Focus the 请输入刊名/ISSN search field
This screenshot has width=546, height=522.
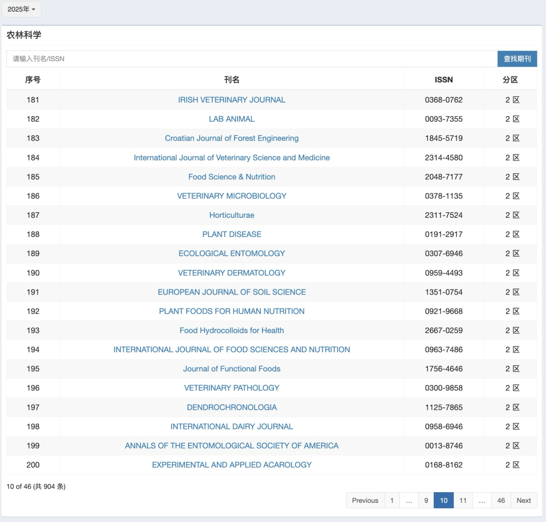pos(252,59)
